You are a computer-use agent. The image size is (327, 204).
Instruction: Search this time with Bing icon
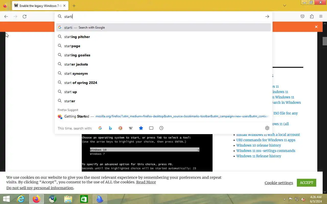(x=110, y=128)
